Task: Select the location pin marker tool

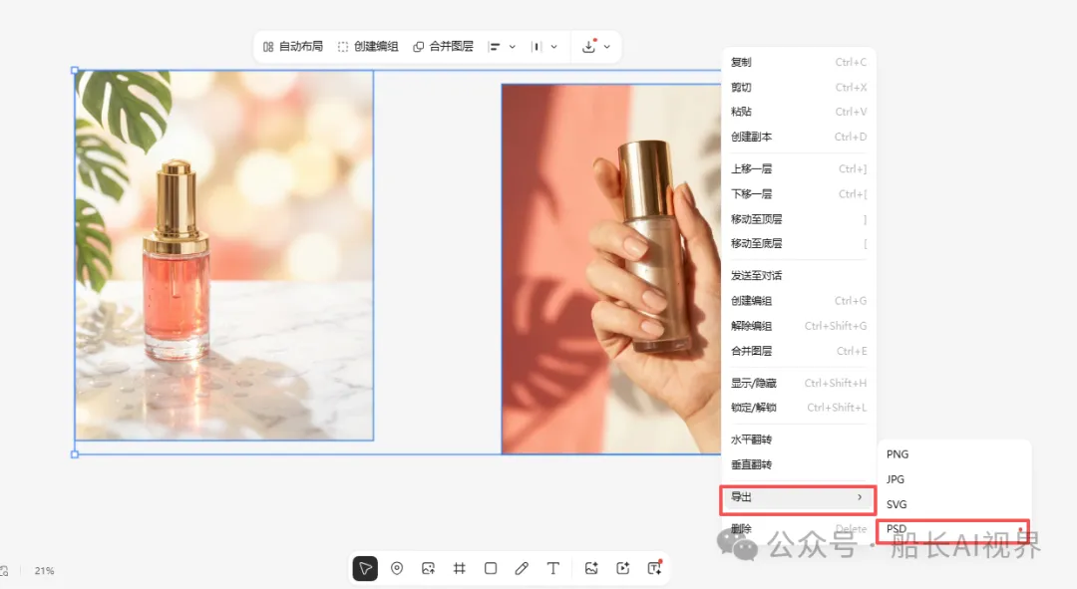Action: pos(397,568)
